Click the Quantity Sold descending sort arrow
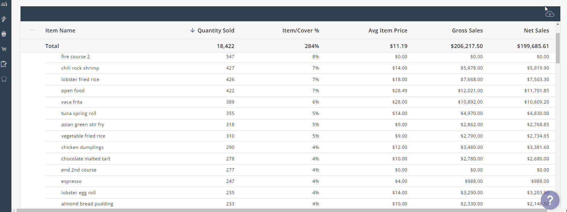Screen dimensions: 567x212 point(192,30)
